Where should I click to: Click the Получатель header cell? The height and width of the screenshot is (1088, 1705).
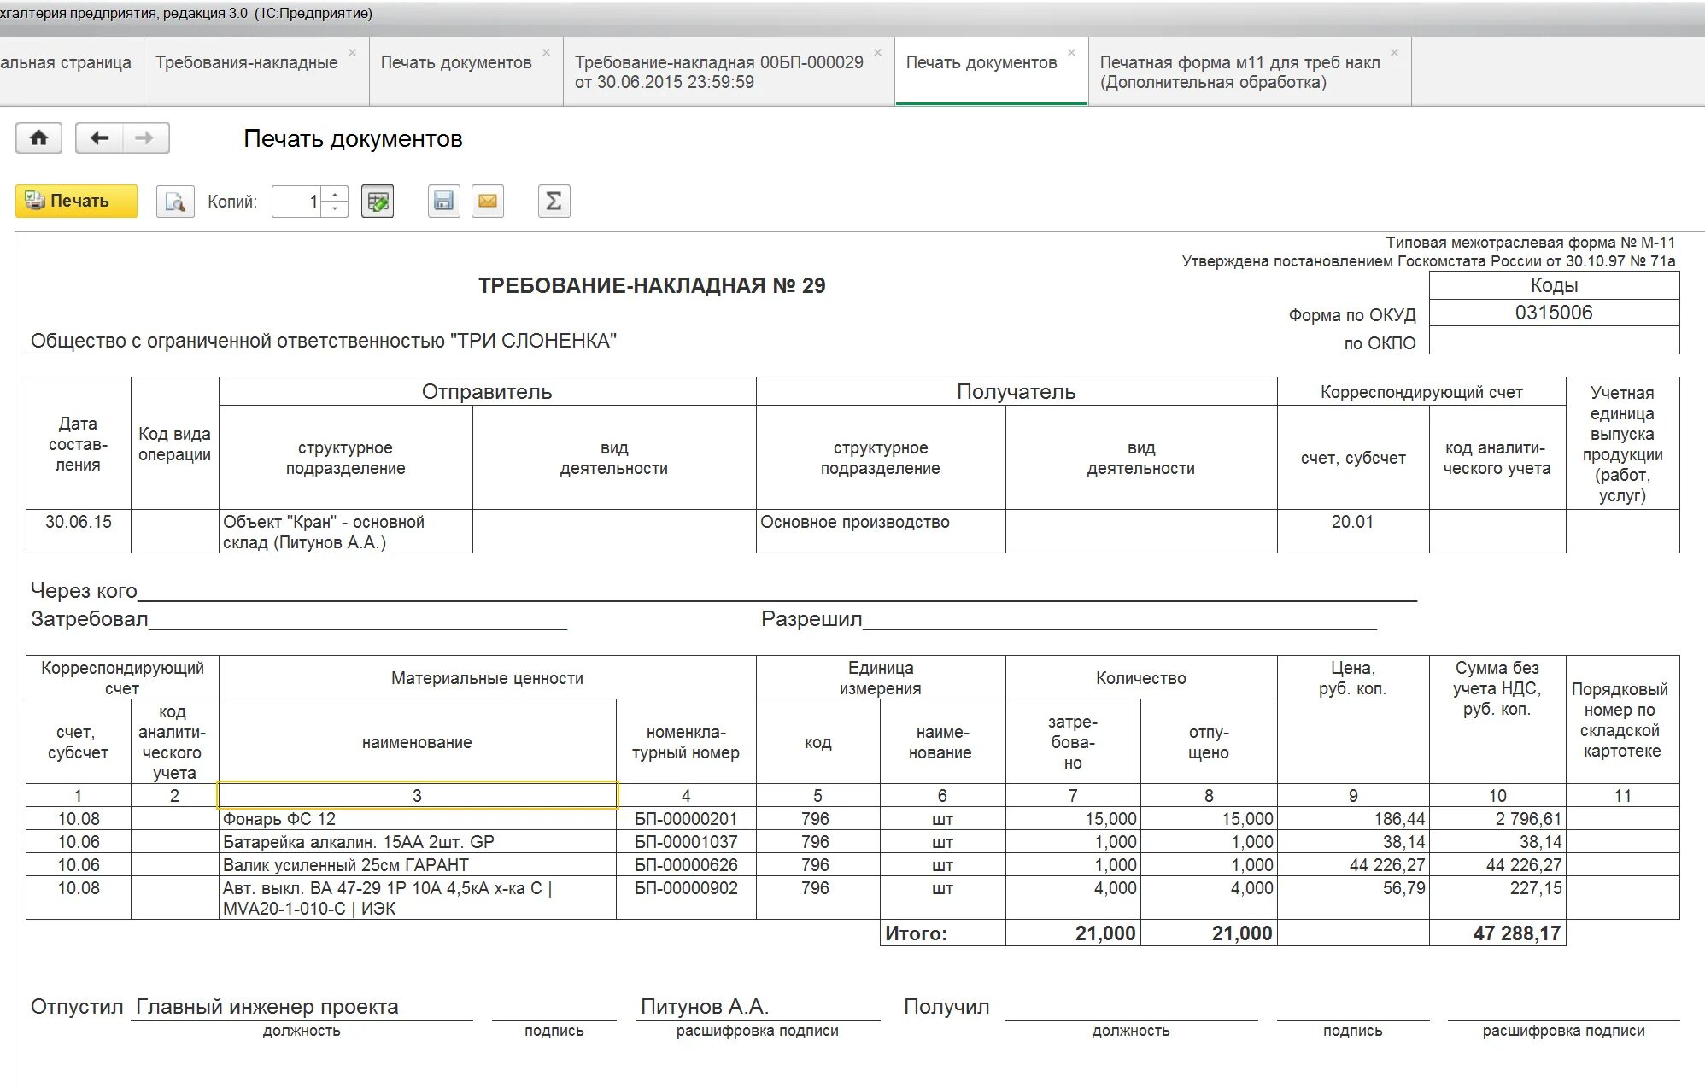(x=1017, y=391)
